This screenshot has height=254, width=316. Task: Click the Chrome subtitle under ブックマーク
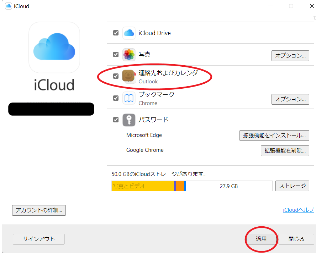click(148, 103)
